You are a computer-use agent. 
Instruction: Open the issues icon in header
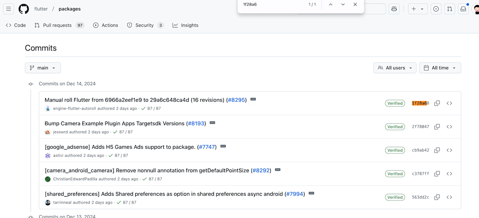click(x=436, y=9)
